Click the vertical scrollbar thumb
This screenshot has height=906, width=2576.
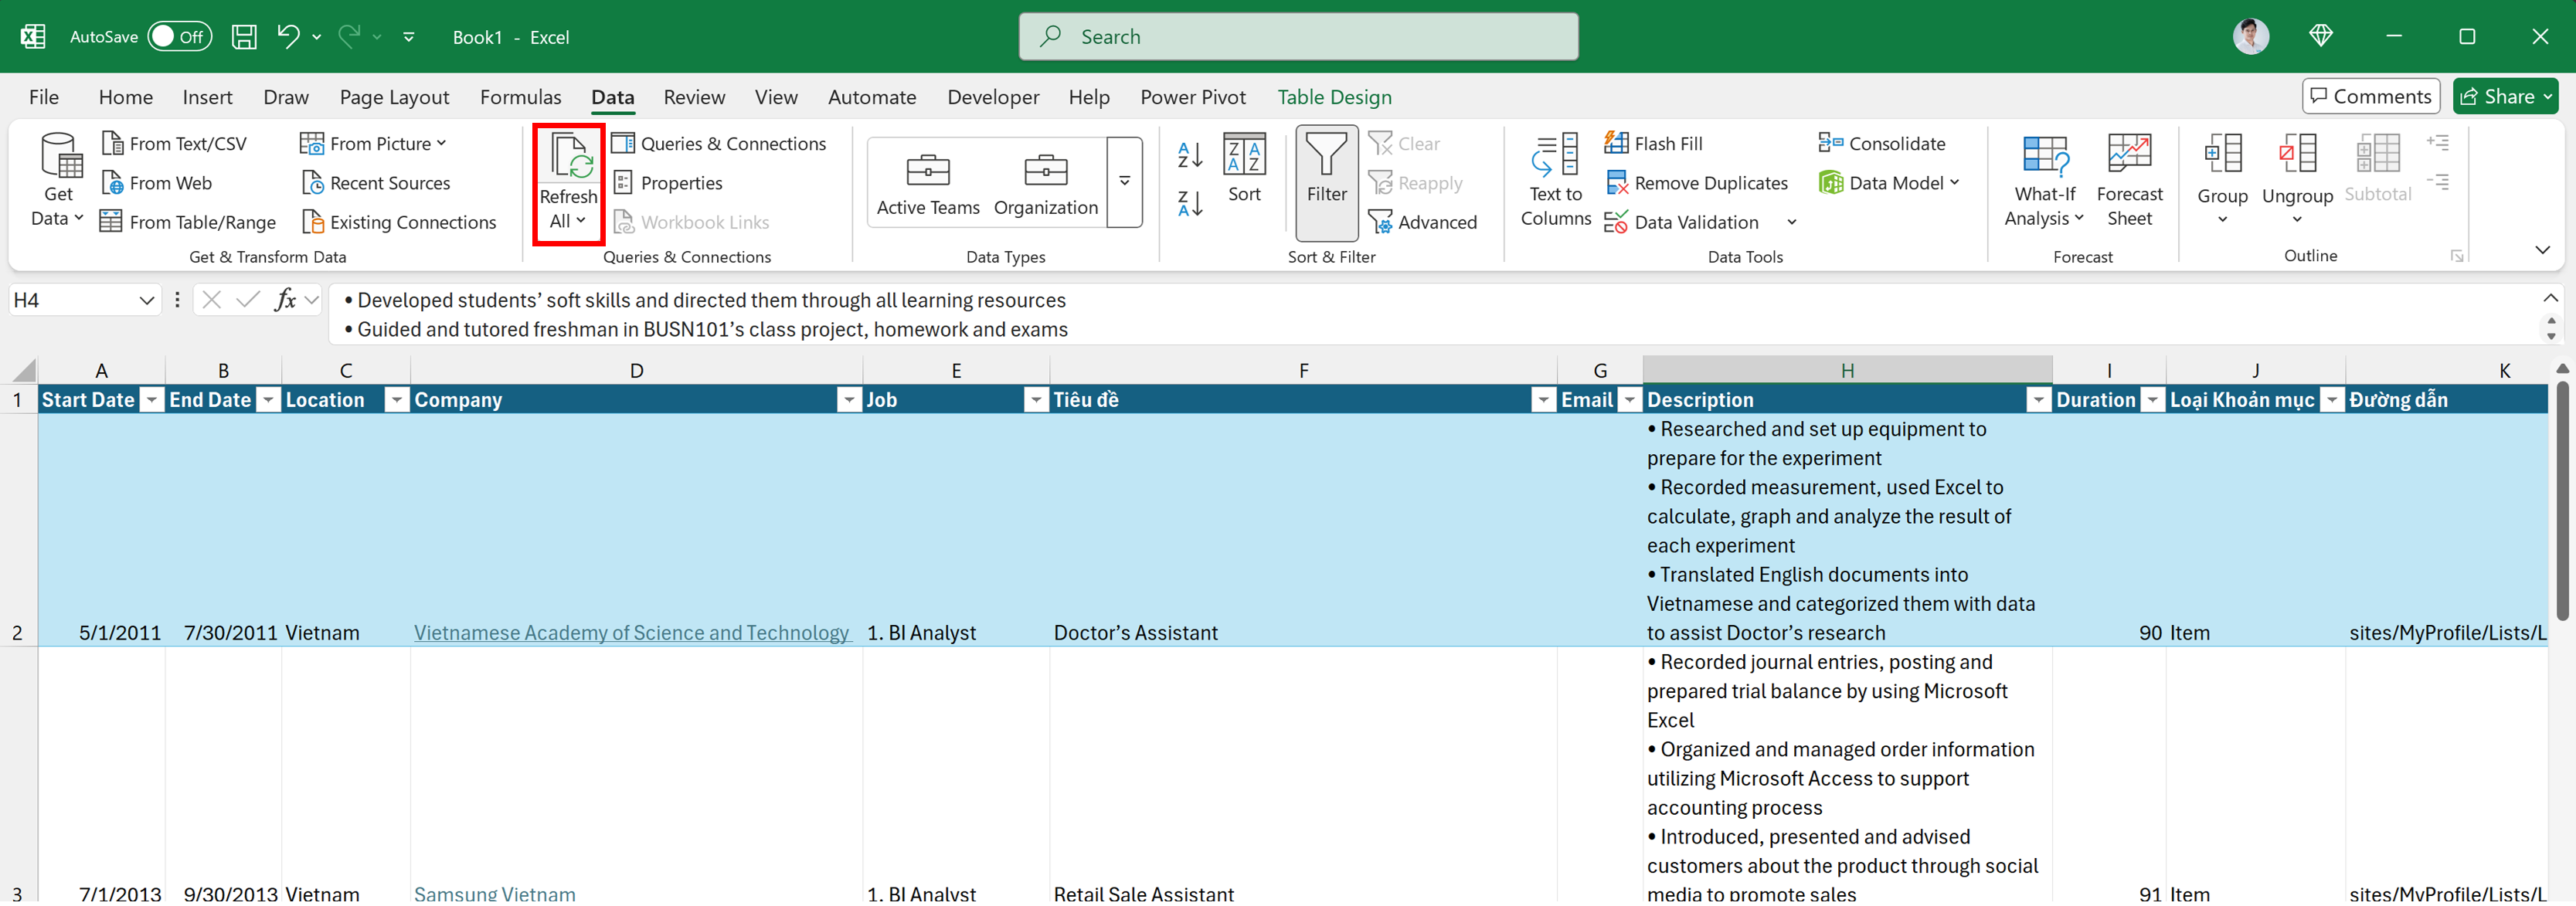2562,500
